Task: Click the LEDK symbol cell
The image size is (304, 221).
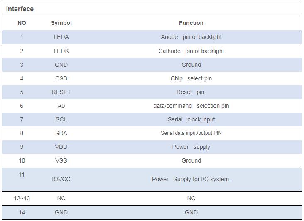Action: pyautogui.click(x=61, y=51)
